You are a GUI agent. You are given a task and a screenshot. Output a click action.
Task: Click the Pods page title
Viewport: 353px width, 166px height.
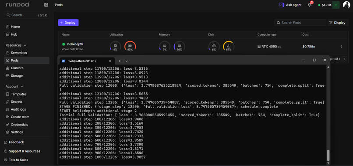click(x=59, y=5)
